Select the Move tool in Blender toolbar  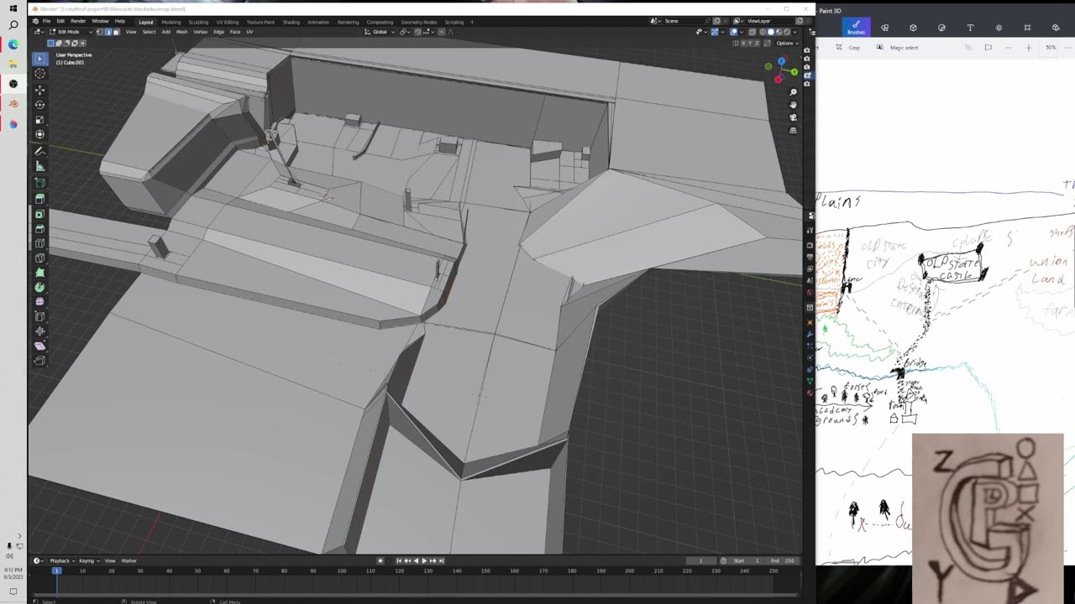39,89
